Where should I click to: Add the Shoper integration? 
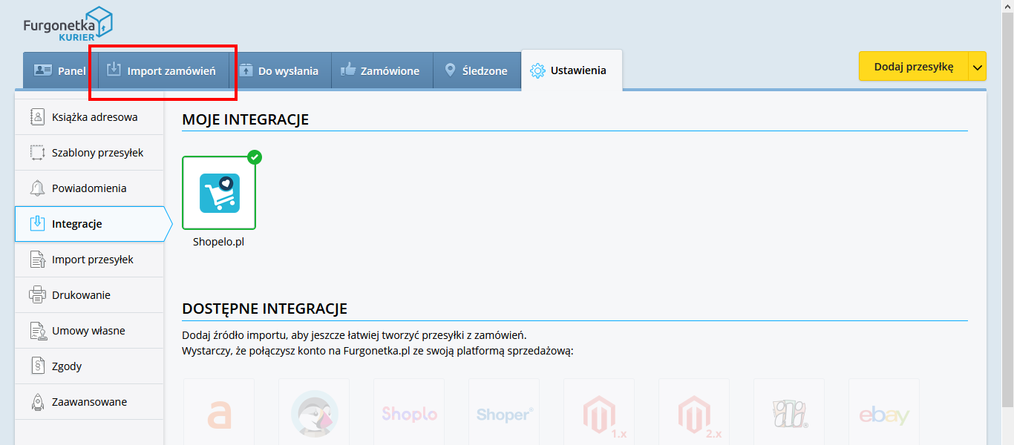(504, 412)
